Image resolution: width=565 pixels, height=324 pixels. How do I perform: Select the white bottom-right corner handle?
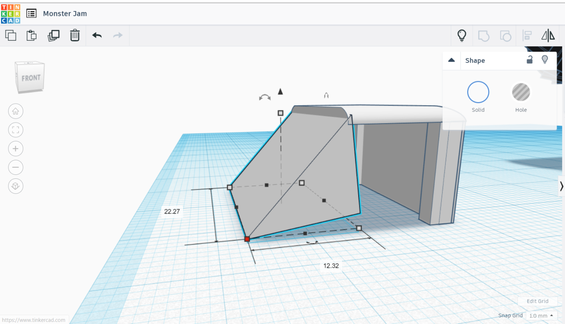359,228
